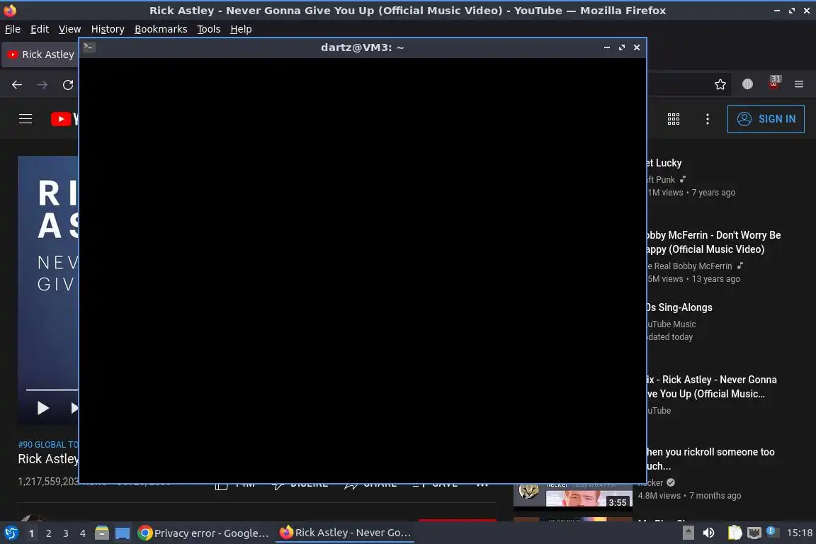Skip to next video in player
This screenshot has height=544, width=816.
[x=74, y=408]
